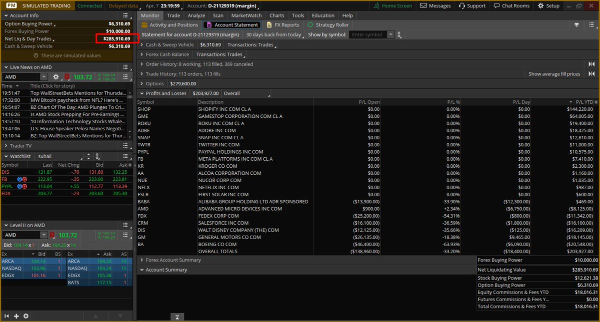
Task: Open the Tools tab
Action: pos(298,15)
